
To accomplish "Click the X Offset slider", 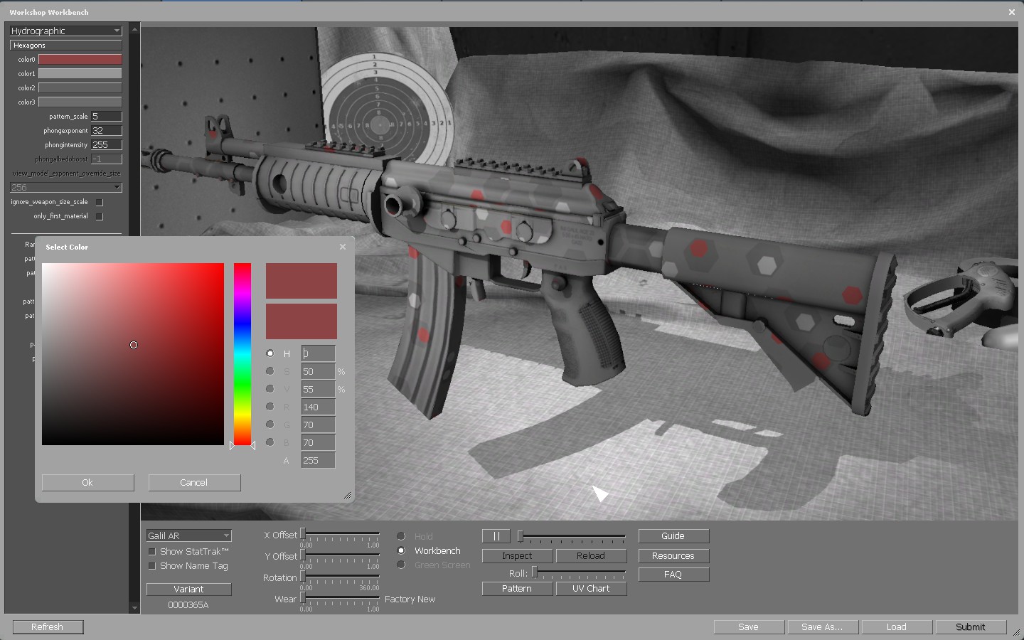I will [x=340, y=534].
